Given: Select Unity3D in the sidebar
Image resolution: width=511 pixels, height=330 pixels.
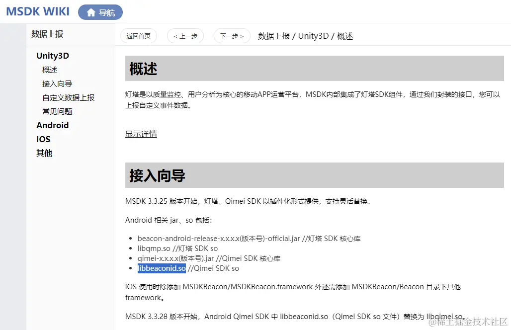Looking at the screenshot, I should coord(53,56).
